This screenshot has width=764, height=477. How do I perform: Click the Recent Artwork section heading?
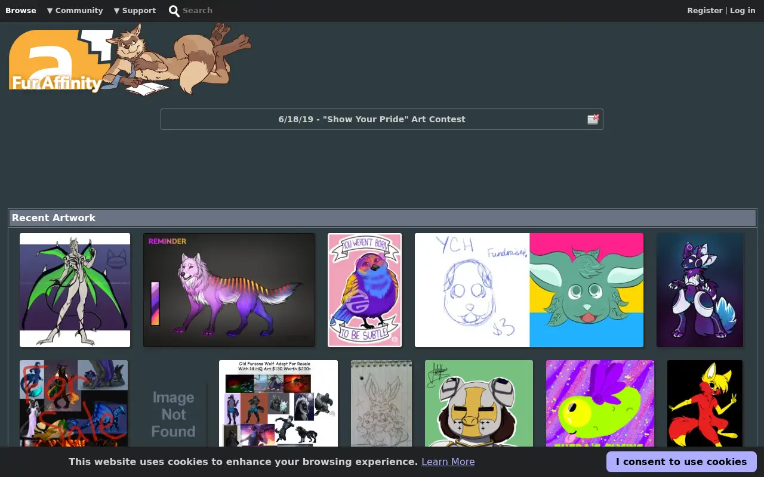click(54, 218)
